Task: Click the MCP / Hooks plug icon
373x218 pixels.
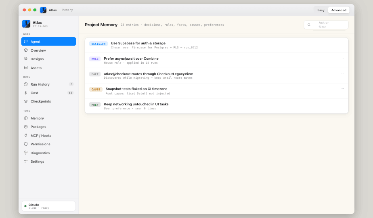Action: 26,135
